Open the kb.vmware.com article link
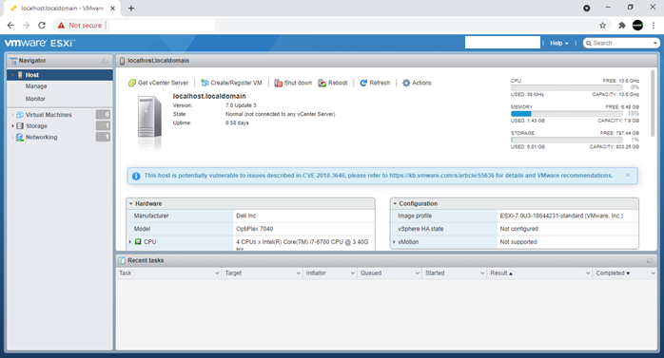This screenshot has width=664, height=358. point(441,176)
